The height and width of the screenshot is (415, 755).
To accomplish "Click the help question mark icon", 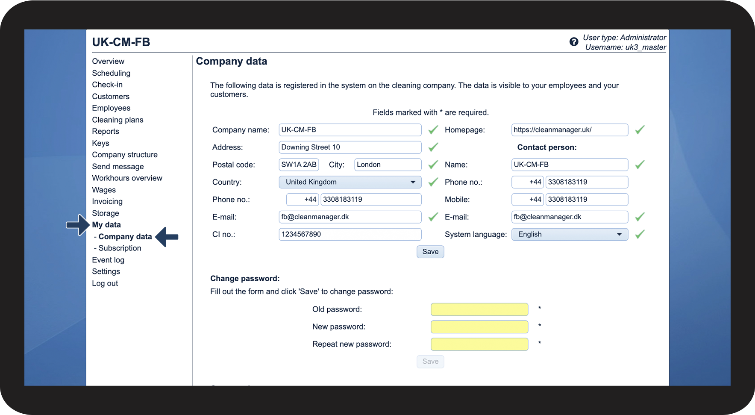I will tap(574, 41).
